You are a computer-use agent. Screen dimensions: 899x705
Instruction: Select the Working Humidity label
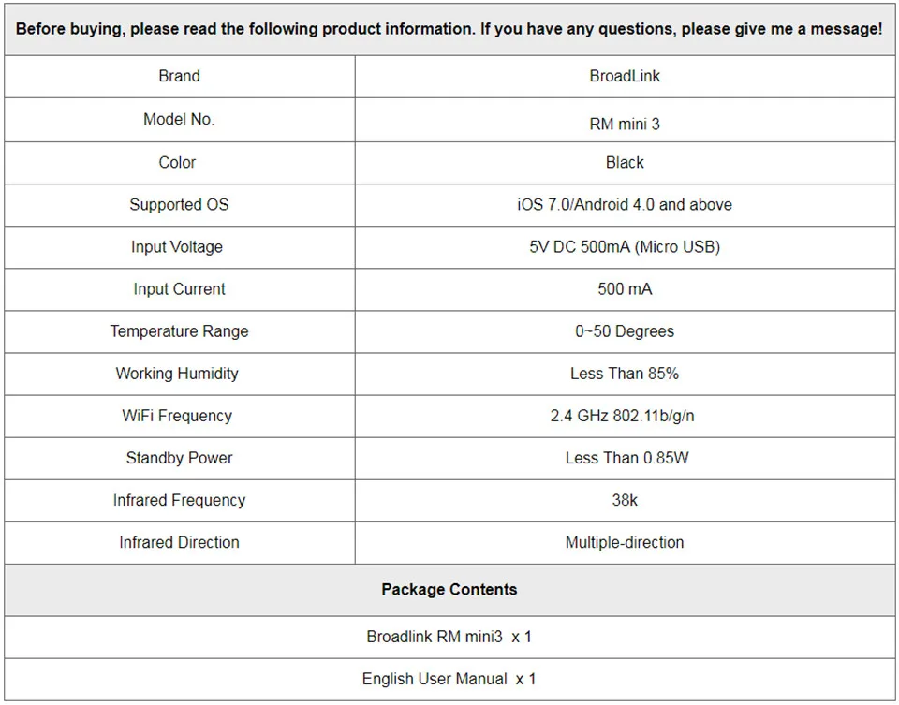pos(177,374)
